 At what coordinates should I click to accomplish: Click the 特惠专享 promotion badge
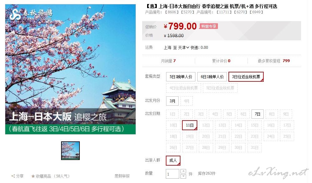click(209, 26)
